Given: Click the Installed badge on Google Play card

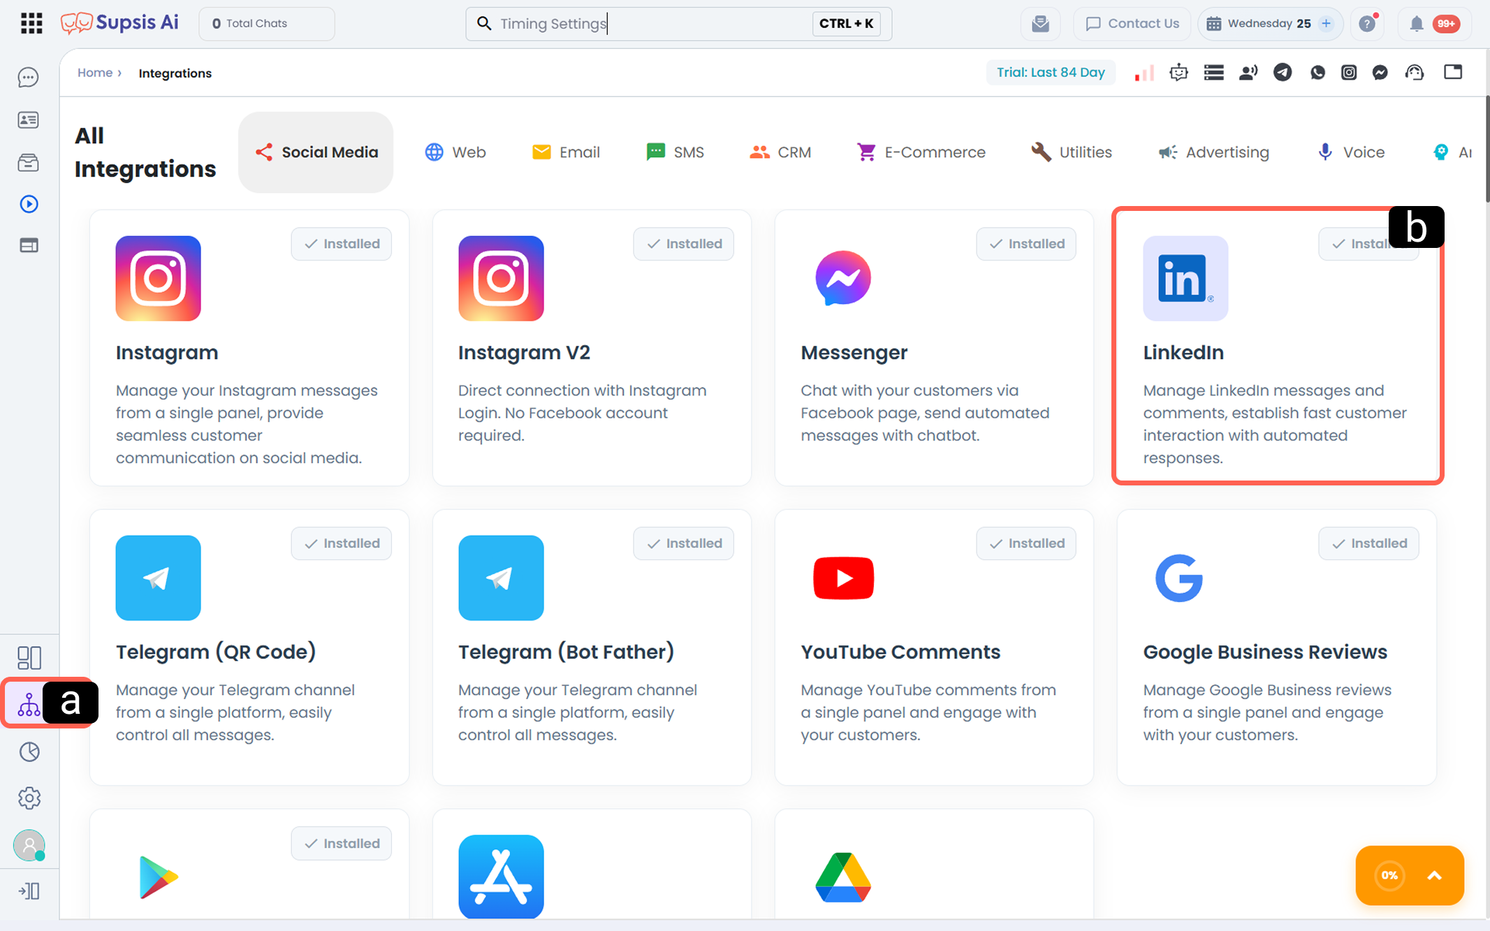Looking at the screenshot, I should [x=342, y=844].
